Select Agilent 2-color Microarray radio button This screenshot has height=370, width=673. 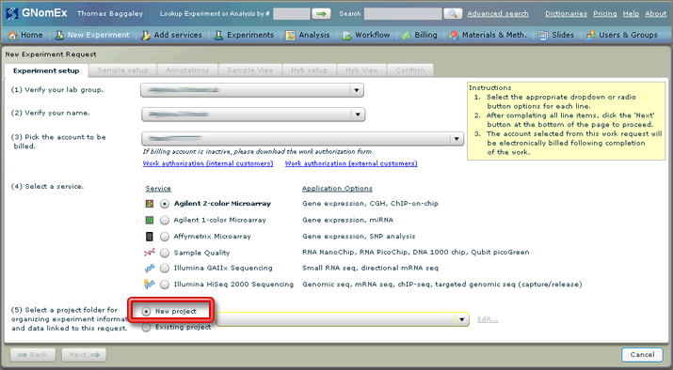165,204
